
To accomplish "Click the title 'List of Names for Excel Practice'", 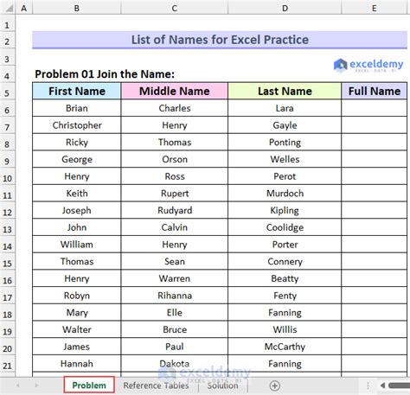I will [x=220, y=40].
